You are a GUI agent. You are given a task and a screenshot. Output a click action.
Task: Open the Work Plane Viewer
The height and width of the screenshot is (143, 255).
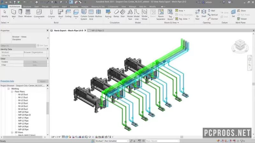(242, 19)
